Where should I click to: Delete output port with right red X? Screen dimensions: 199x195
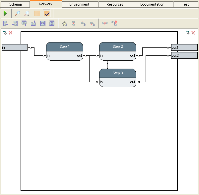click(193, 33)
